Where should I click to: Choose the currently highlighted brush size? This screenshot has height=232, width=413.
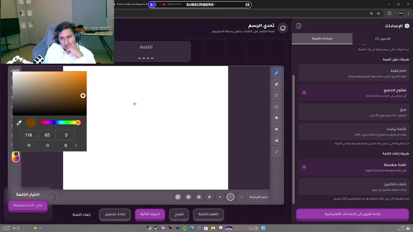pos(230,197)
